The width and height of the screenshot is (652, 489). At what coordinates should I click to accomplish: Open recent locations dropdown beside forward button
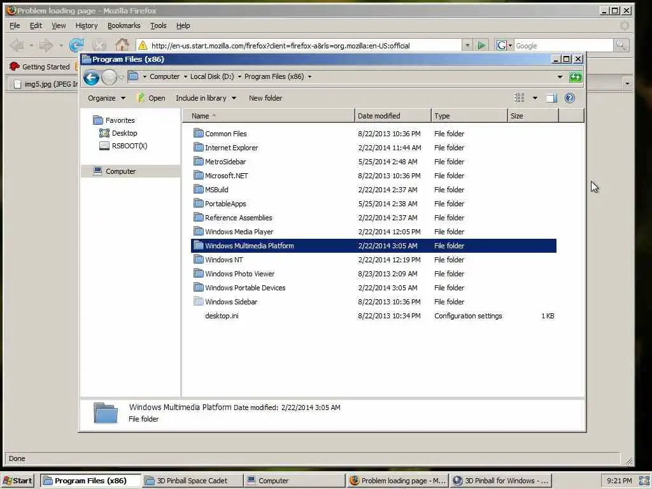[x=121, y=77]
